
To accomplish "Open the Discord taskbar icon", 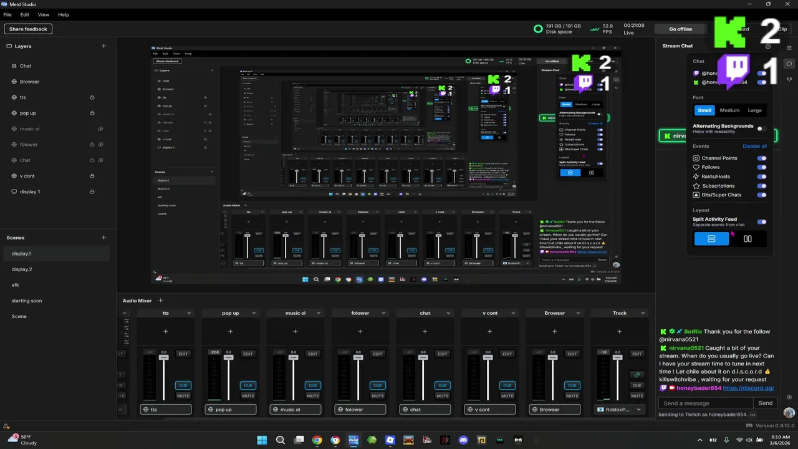I will (x=463, y=440).
